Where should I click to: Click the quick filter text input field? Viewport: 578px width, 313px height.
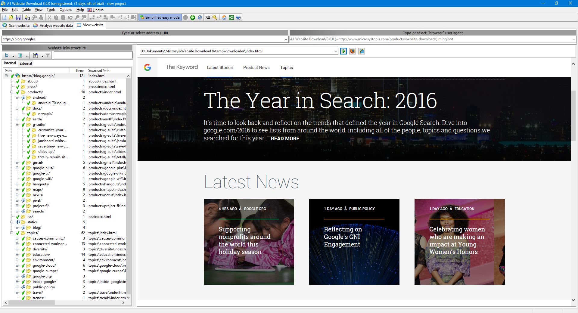tap(93, 55)
